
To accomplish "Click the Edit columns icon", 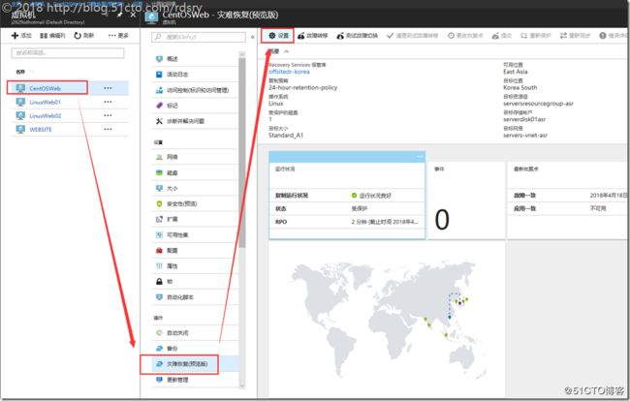I will click(44, 36).
